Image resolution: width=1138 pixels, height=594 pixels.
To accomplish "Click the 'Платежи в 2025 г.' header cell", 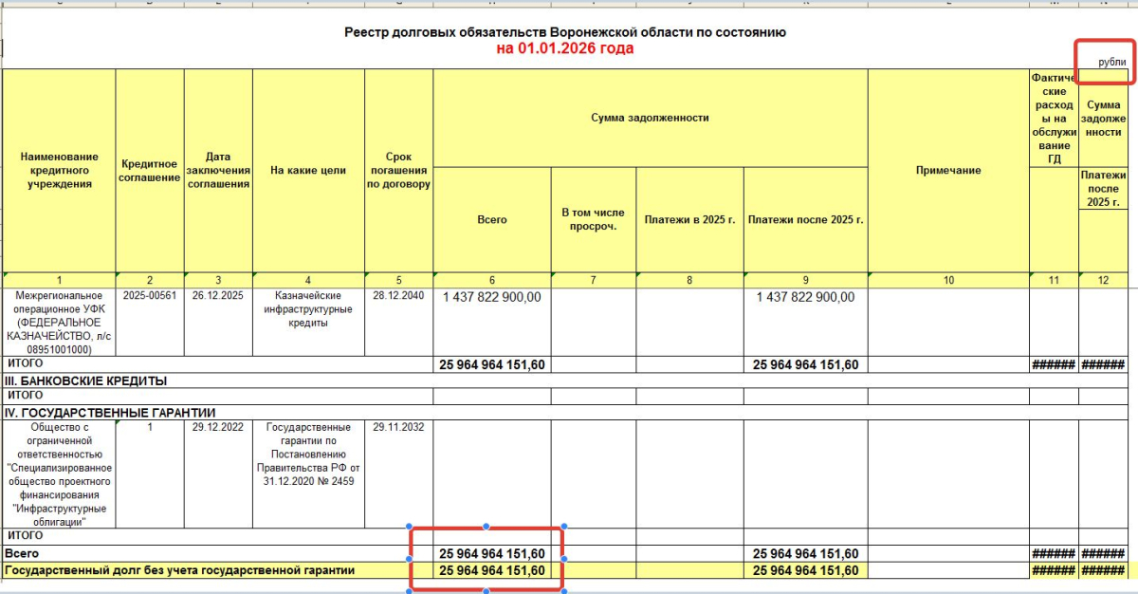I will [689, 219].
